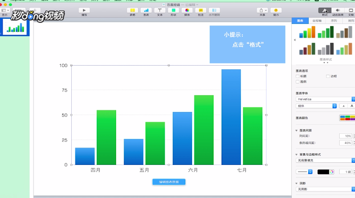Click the May (五月) axis label
The height and width of the screenshot is (198, 355).
144,170
